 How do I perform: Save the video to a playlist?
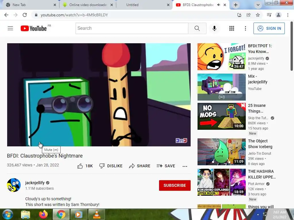(166, 166)
